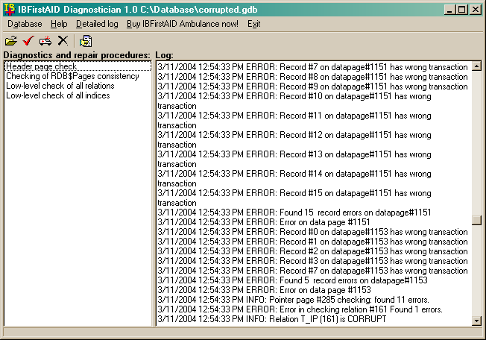This screenshot has height=340, width=486.
Task: Open the Database menu
Action: (x=25, y=24)
